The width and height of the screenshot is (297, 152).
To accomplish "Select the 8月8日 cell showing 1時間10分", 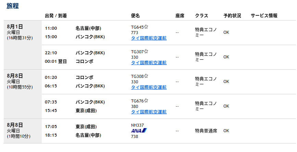I will (x=23, y=131).
